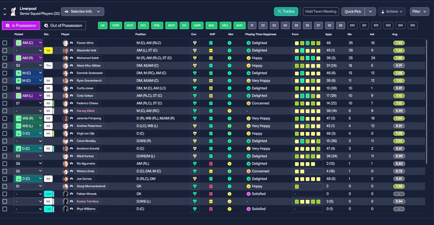
Task: Sort by the Position column header
Action: pyautogui.click(x=141, y=34)
